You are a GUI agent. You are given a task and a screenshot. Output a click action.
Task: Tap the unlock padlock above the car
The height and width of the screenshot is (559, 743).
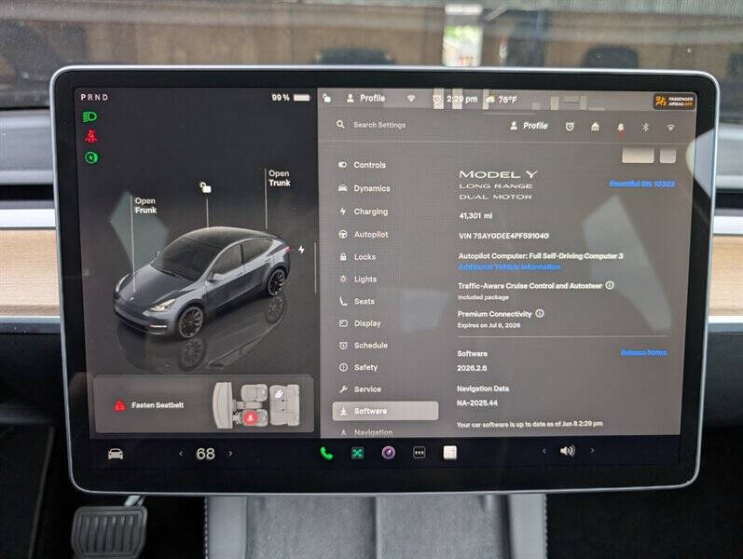(x=205, y=187)
